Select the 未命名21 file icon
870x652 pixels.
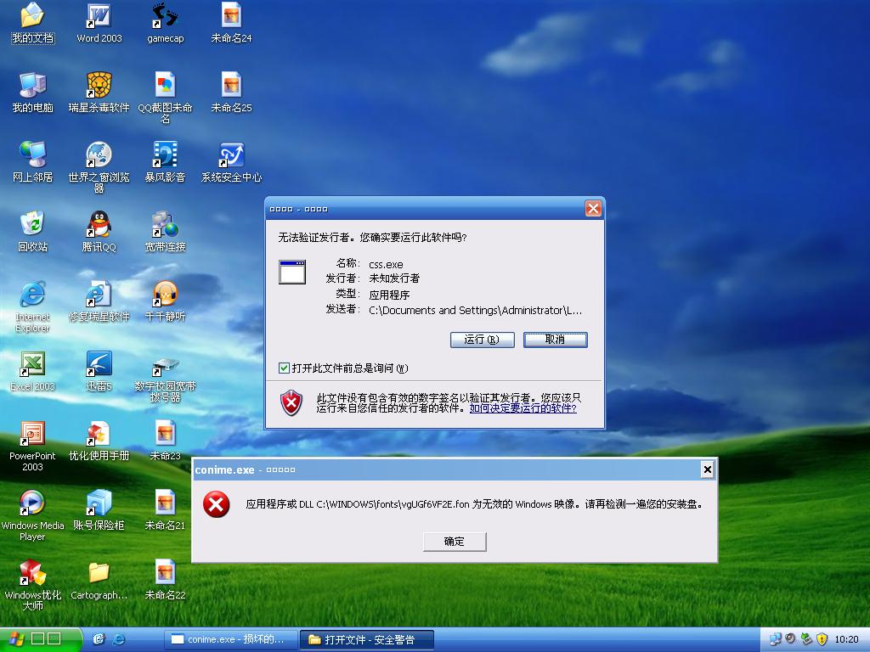(165, 510)
